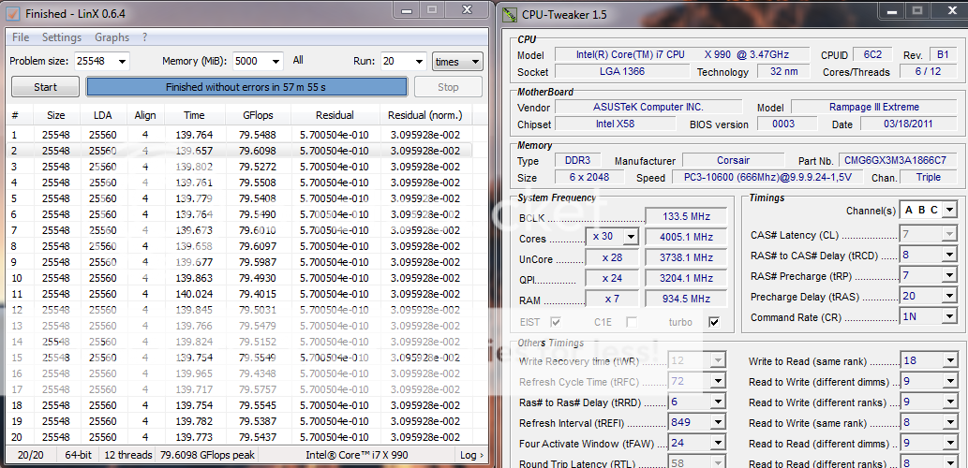Click the All memory label
The width and height of the screenshot is (968, 468).
coord(298,61)
